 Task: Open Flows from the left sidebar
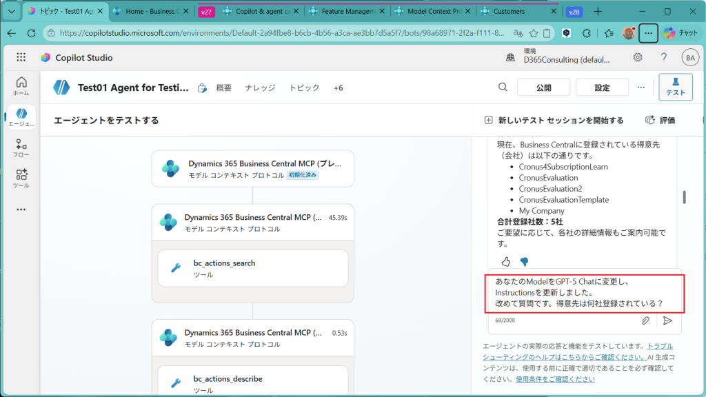click(21, 147)
